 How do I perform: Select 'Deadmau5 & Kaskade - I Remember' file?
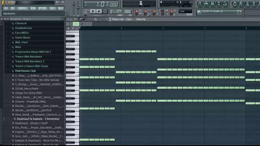click(x=38, y=119)
